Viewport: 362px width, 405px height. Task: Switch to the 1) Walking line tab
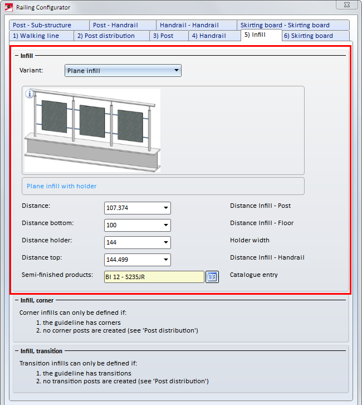(x=41, y=36)
